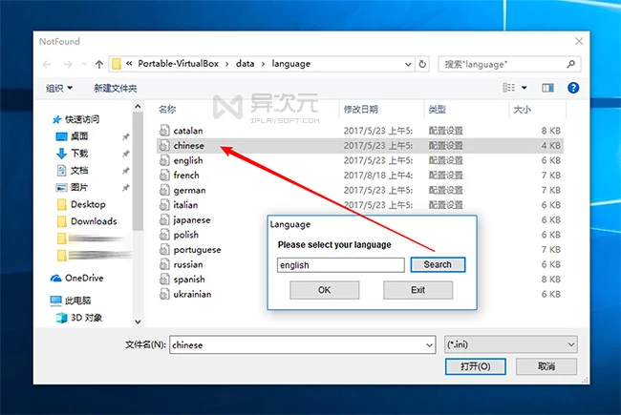Select the ukrainian file icon
Screen dimensions: 621x415
point(164,294)
